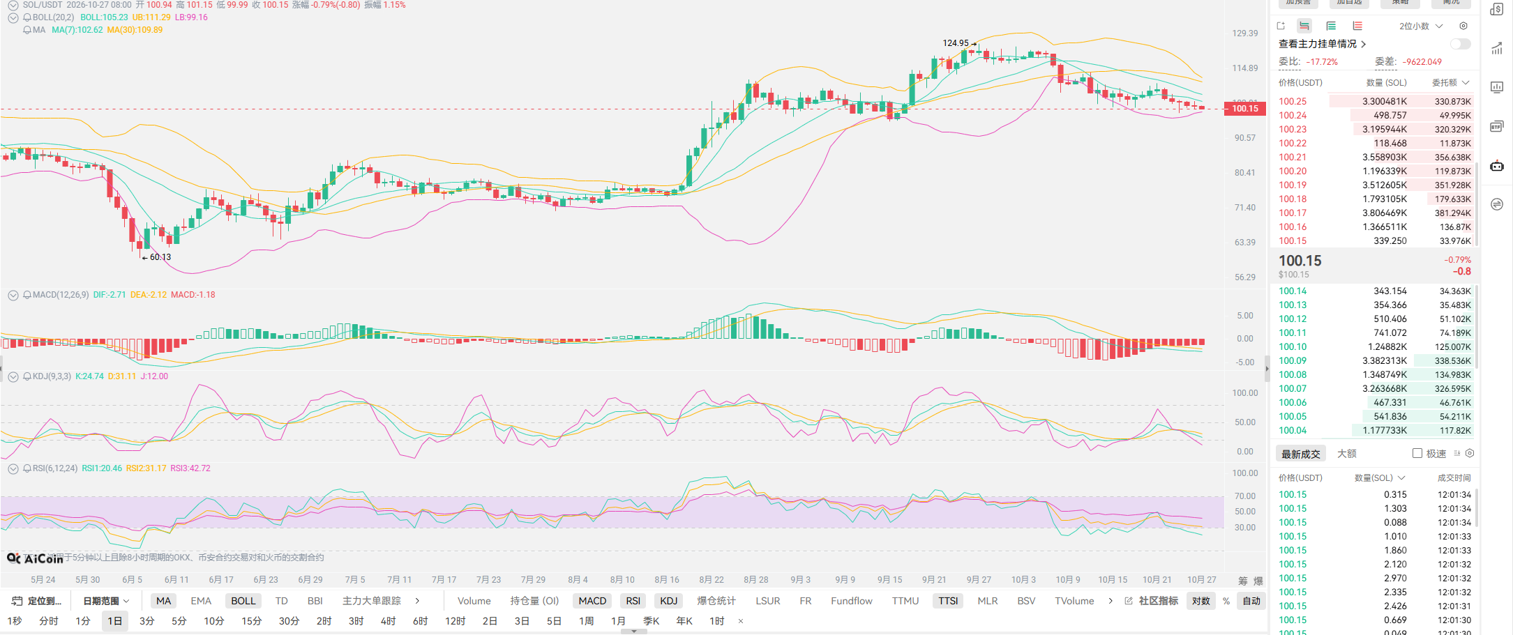Viewport: 1513px width, 635px height.
Task: Open order book settings gear
Action: [1463, 26]
